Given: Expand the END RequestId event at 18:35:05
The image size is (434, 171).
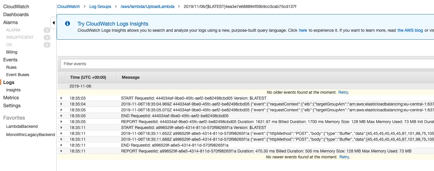Looking at the screenshot, I should [61, 115].
